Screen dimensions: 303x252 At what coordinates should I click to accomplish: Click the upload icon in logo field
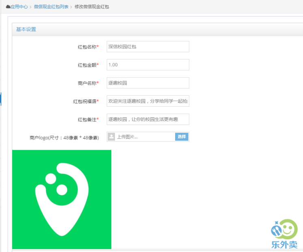click(111, 137)
